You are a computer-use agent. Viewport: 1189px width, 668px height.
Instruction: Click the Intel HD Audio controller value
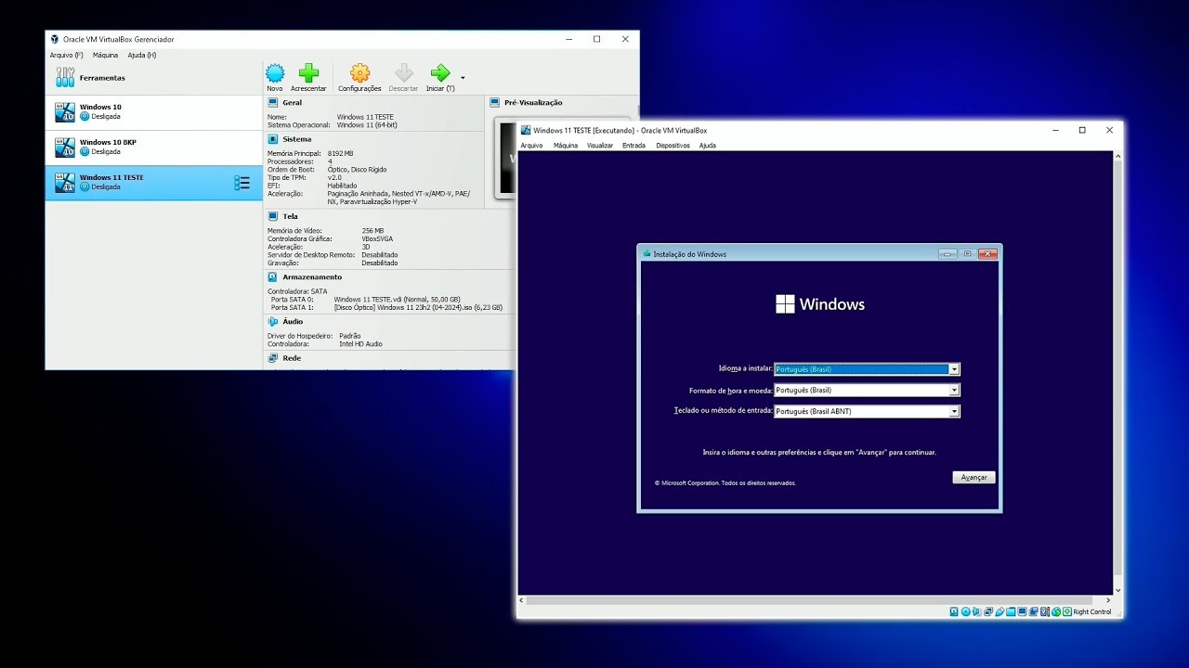[360, 344]
